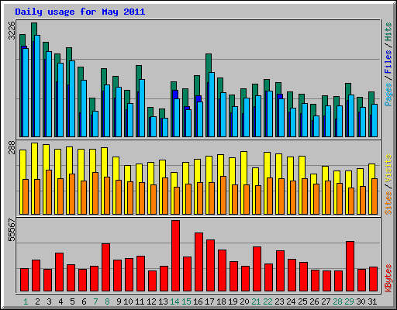Click the orange Sites bar for day 3
Viewport: 397px width, 310px height.
click(x=49, y=192)
